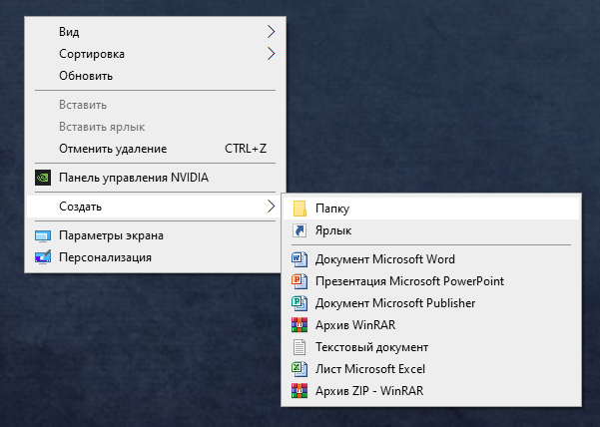
Task: Click the shortcut arrow icon next to Ярлык
Action: pos(300,230)
